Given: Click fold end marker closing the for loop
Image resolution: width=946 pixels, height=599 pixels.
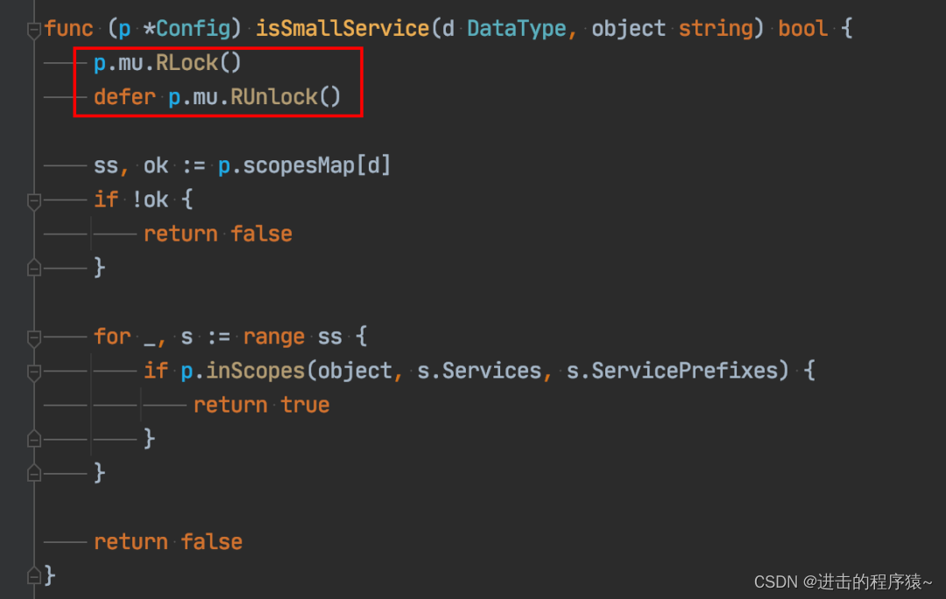Looking at the screenshot, I should [x=34, y=473].
